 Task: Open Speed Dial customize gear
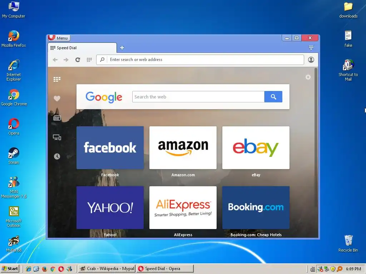308,77
